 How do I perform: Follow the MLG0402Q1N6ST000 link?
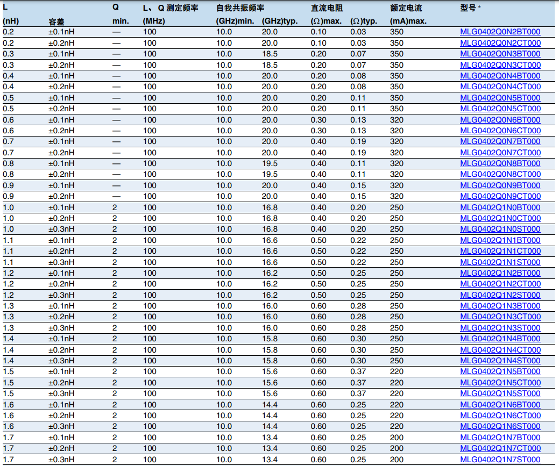pos(500,426)
